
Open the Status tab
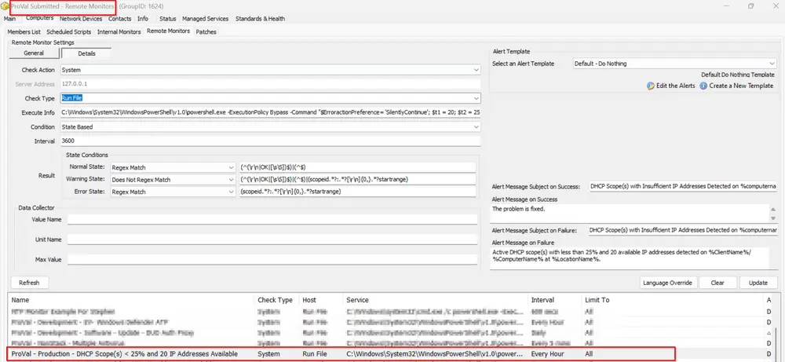168,19
